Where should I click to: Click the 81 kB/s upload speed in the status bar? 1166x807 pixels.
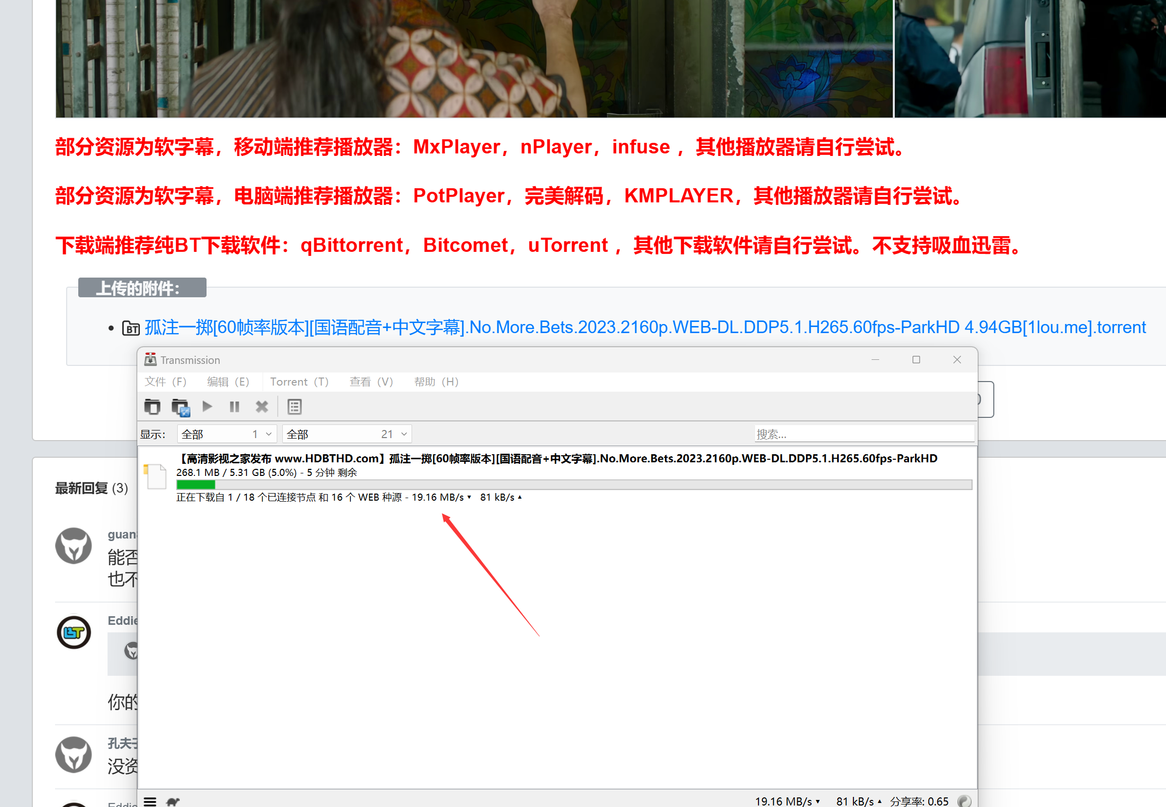coord(858,801)
